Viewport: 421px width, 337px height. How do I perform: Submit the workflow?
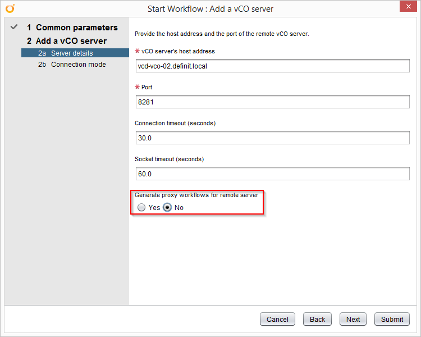392,319
